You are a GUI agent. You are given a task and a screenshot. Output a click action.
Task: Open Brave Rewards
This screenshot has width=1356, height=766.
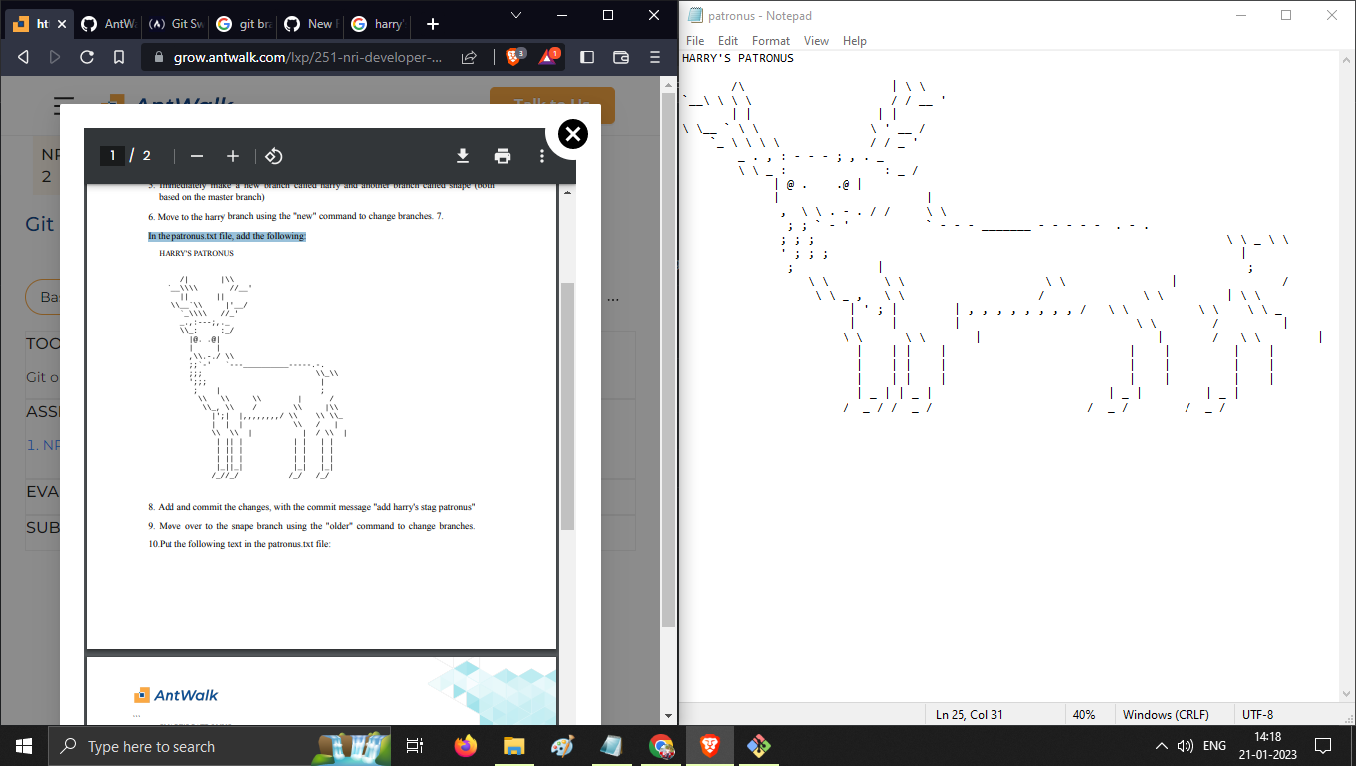click(549, 57)
